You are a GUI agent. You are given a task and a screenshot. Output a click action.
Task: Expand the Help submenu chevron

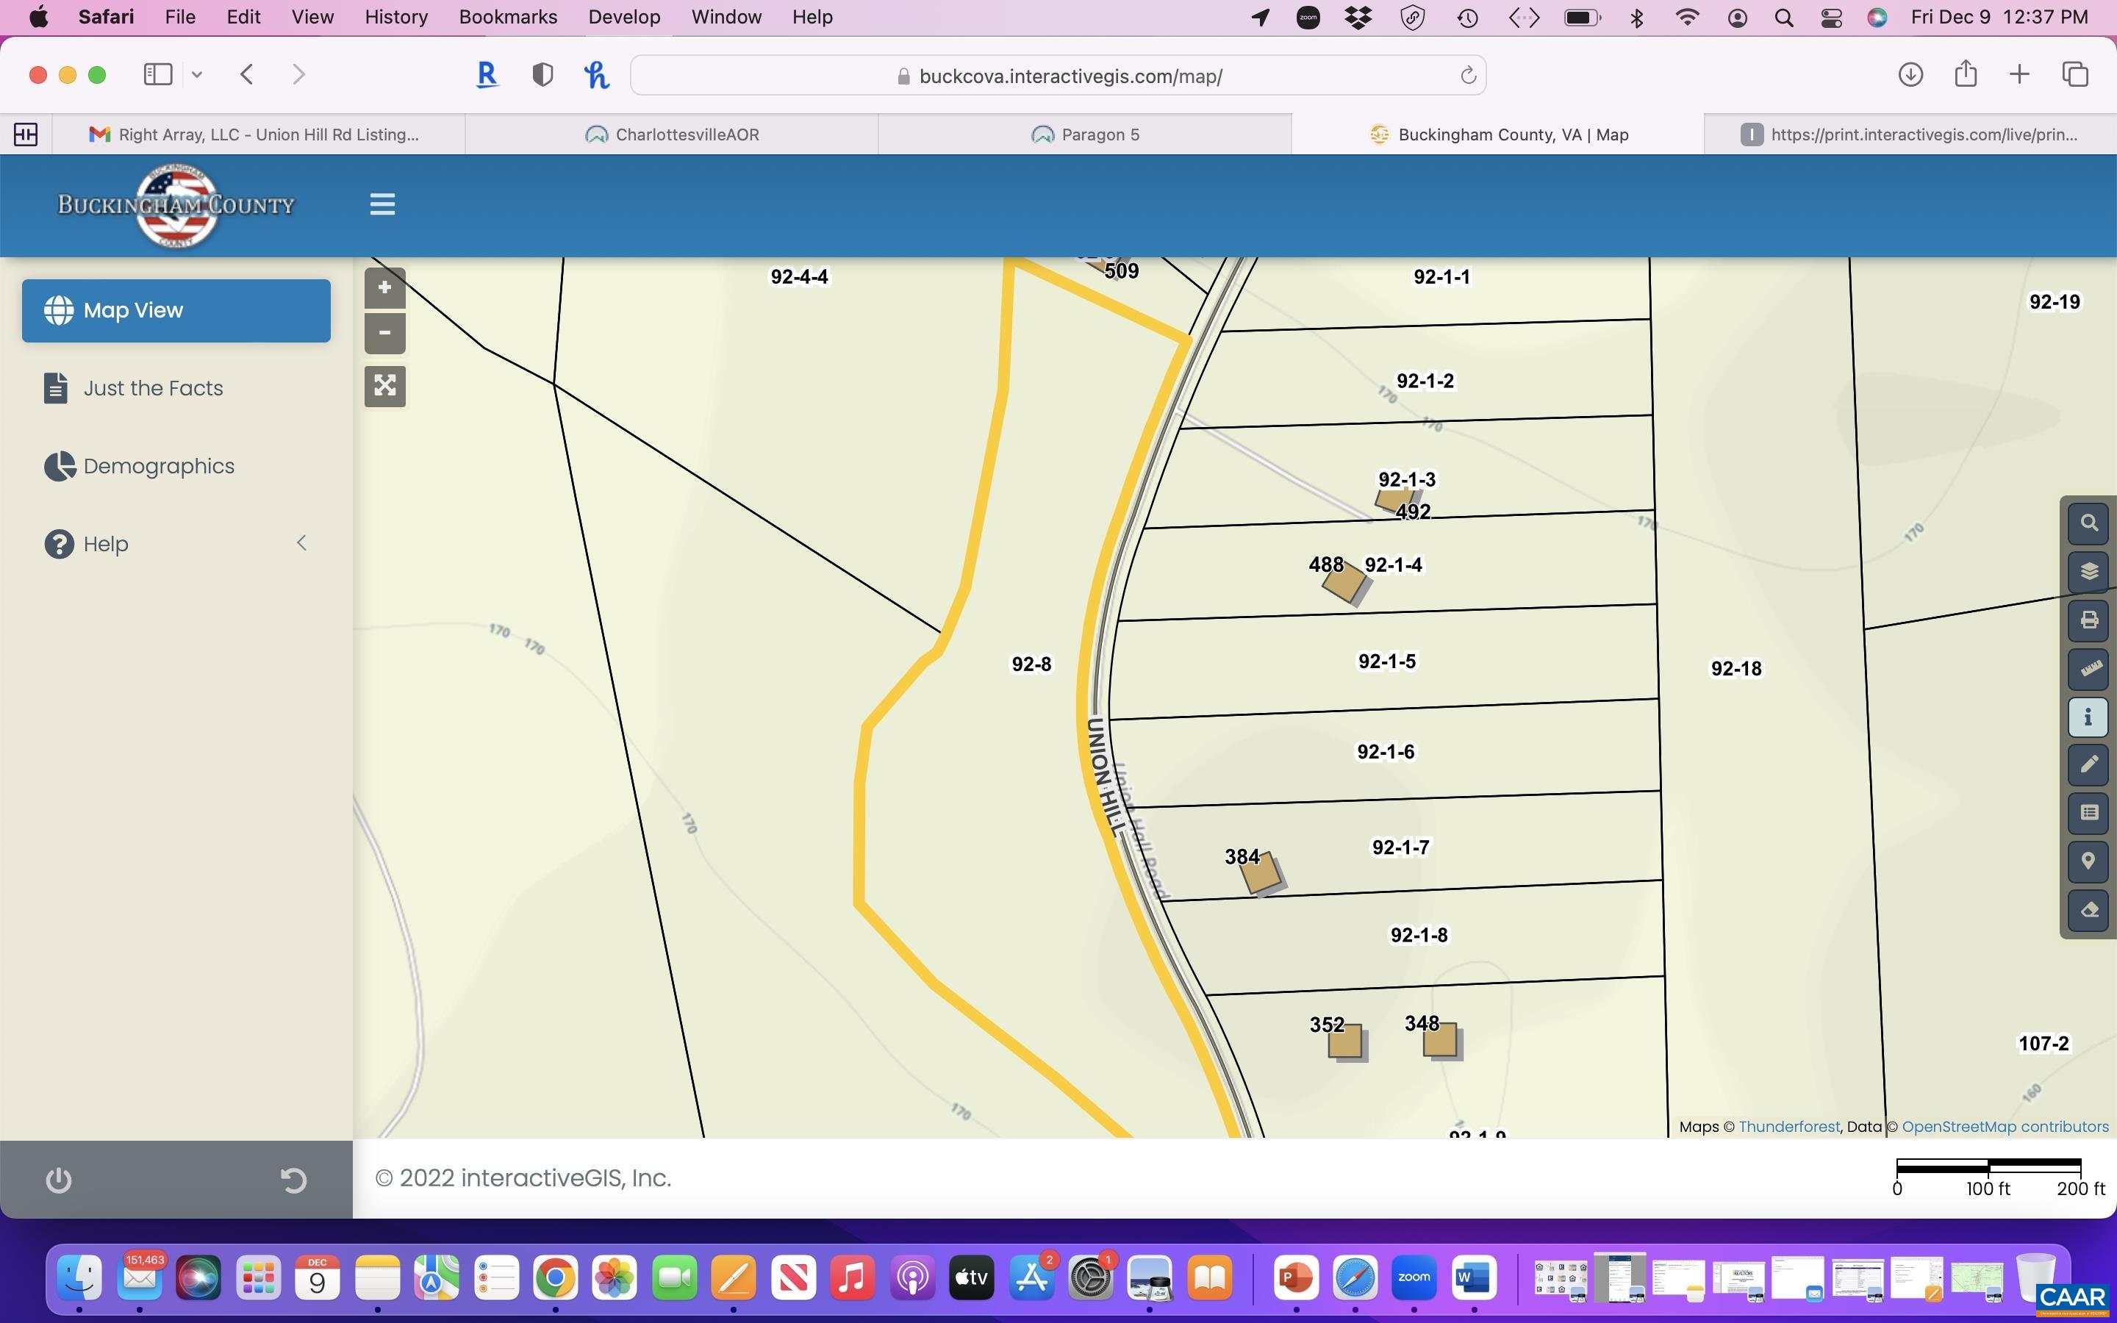pos(301,543)
